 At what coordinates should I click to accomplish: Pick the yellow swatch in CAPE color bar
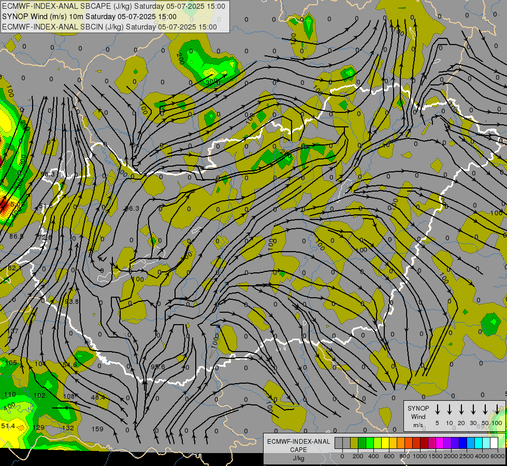(385, 443)
